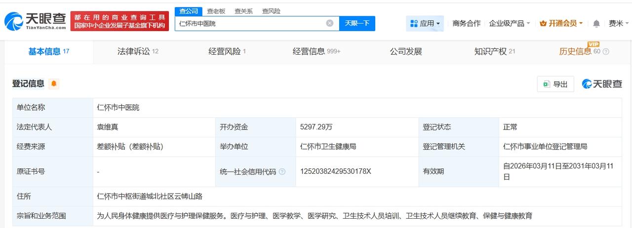Open the 开通会员 membership dropdown
Viewport: 632px width, 228px height.
(561, 23)
